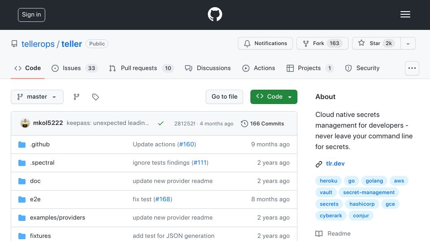The height and width of the screenshot is (241, 430).
Task: Click the .github folder icon
Action: click(22, 145)
